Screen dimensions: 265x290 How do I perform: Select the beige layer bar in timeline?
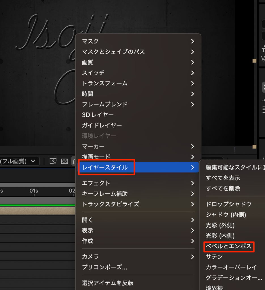coord(37,210)
